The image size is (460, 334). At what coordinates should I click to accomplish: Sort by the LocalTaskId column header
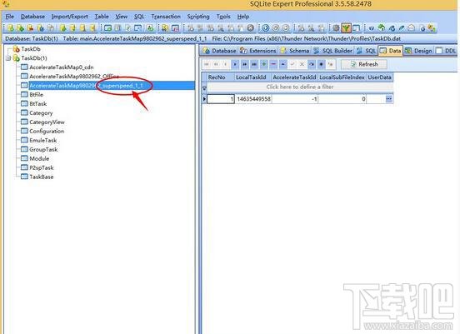252,77
